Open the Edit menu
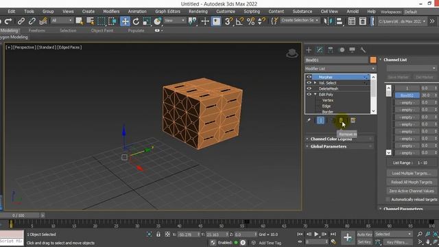The height and width of the screenshot is (247, 439). click(x=12, y=12)
